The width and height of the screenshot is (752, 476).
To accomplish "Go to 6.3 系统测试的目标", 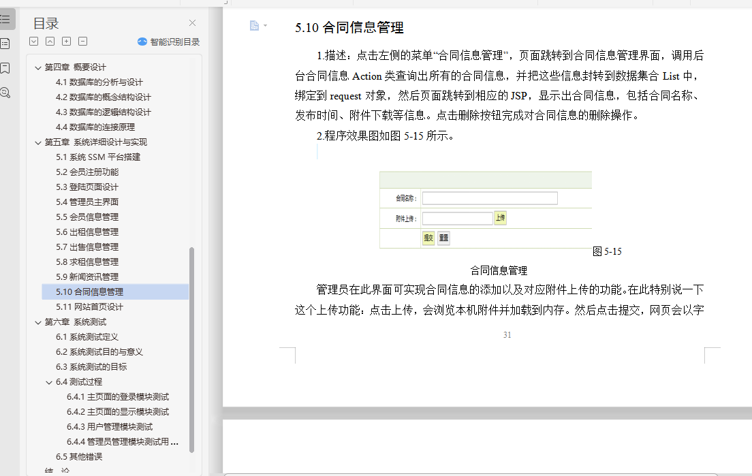I will point(91,367).
